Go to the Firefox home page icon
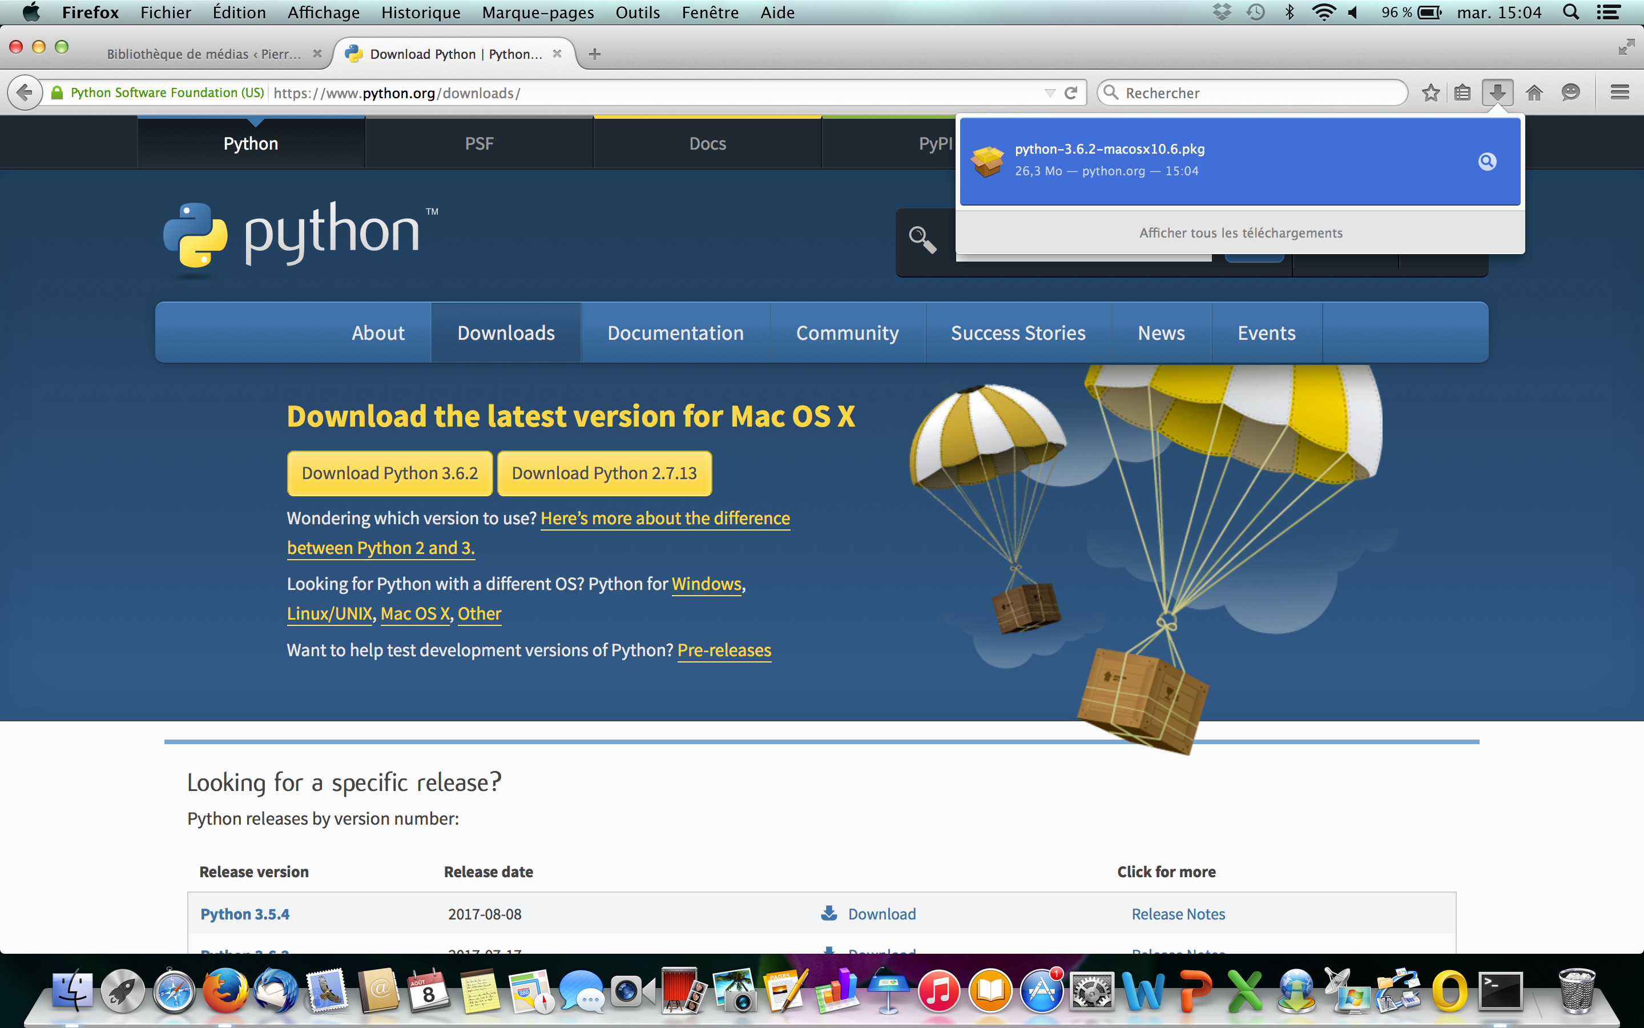This screenshot has width=1644, height=1028. point(1534,93)
